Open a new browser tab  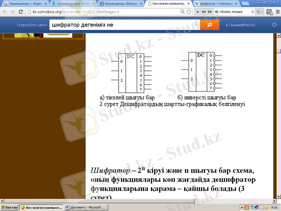tap(245, 4)
